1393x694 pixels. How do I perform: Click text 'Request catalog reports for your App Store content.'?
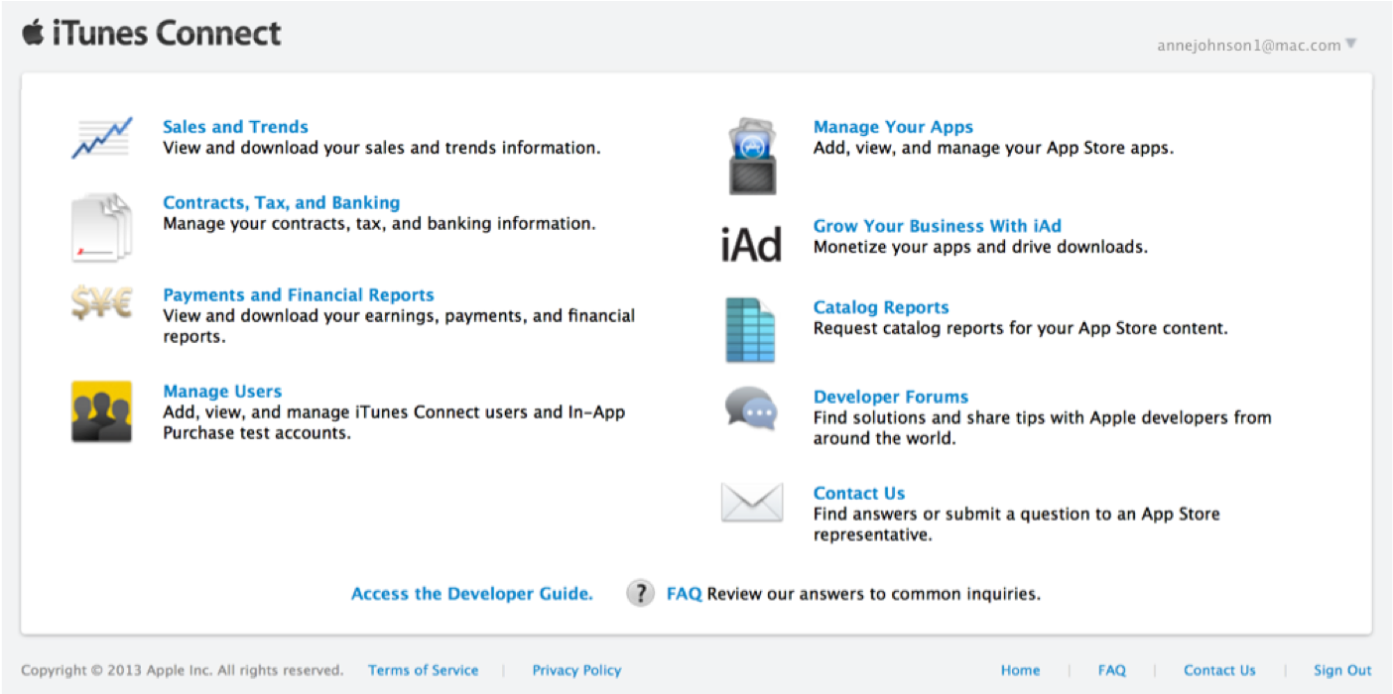click(1021, 328)
